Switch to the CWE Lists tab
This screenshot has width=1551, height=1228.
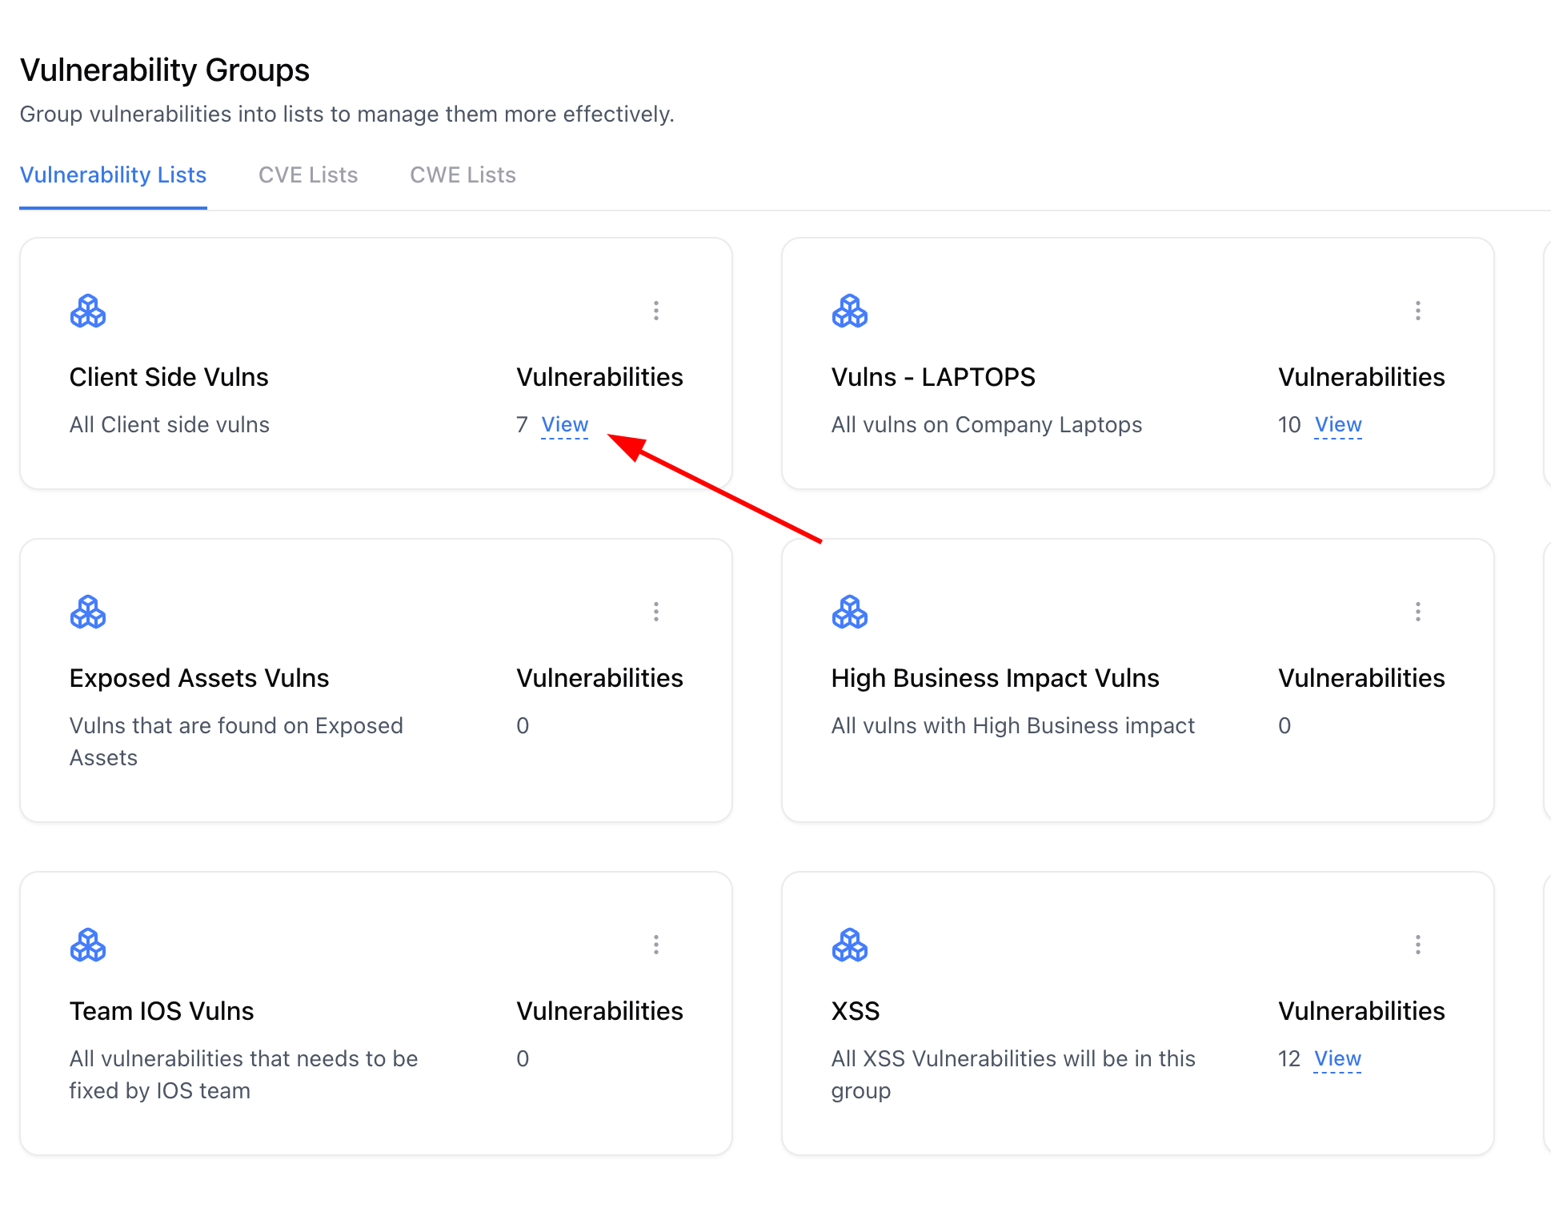pos(462,175)
